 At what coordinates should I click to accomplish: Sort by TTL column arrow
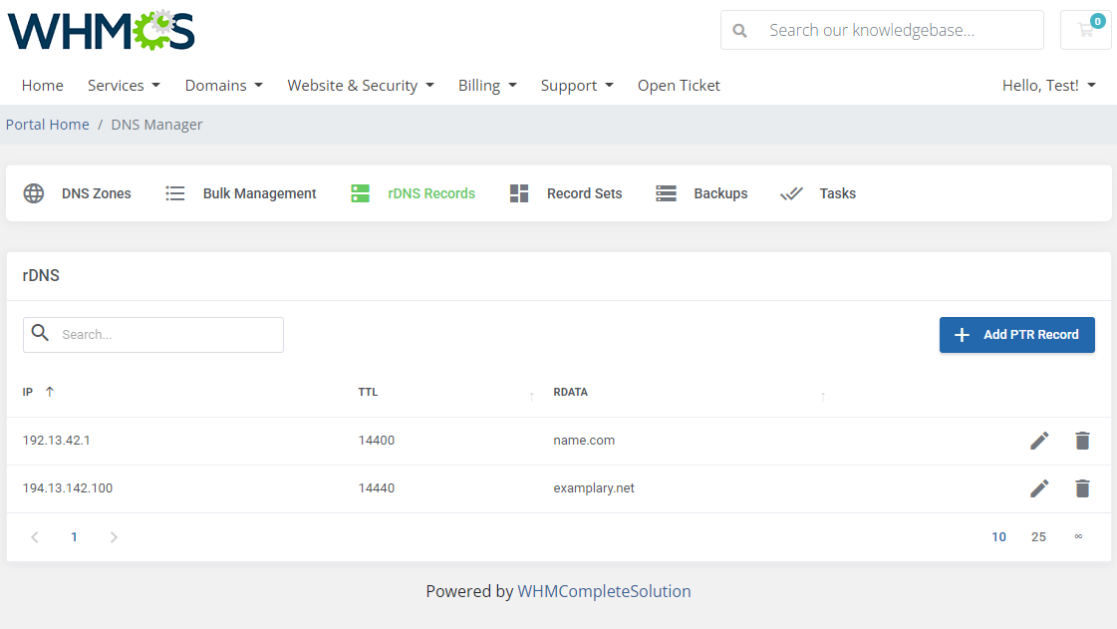coord(531,397)
